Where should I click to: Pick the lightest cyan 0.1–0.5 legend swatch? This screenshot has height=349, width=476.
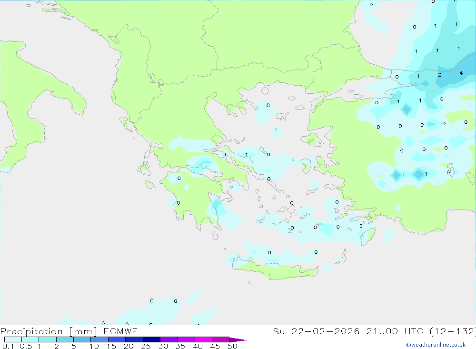[13, 339]
